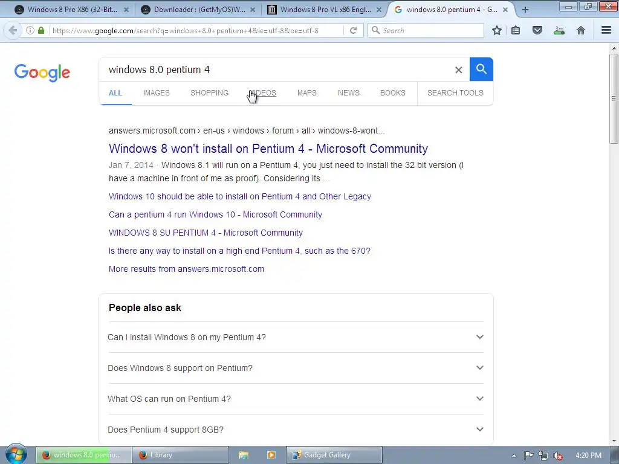Screen dimensions: 619x464
Task: Click scrollbar up arrow
Action: 614,48
